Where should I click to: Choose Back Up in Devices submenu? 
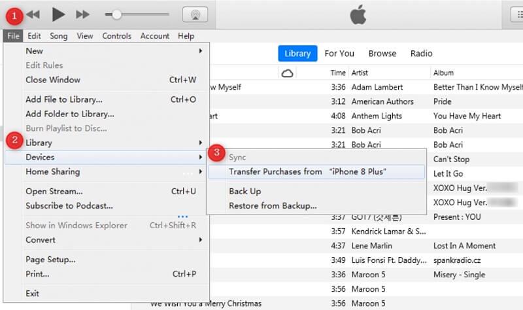(316, 191)
